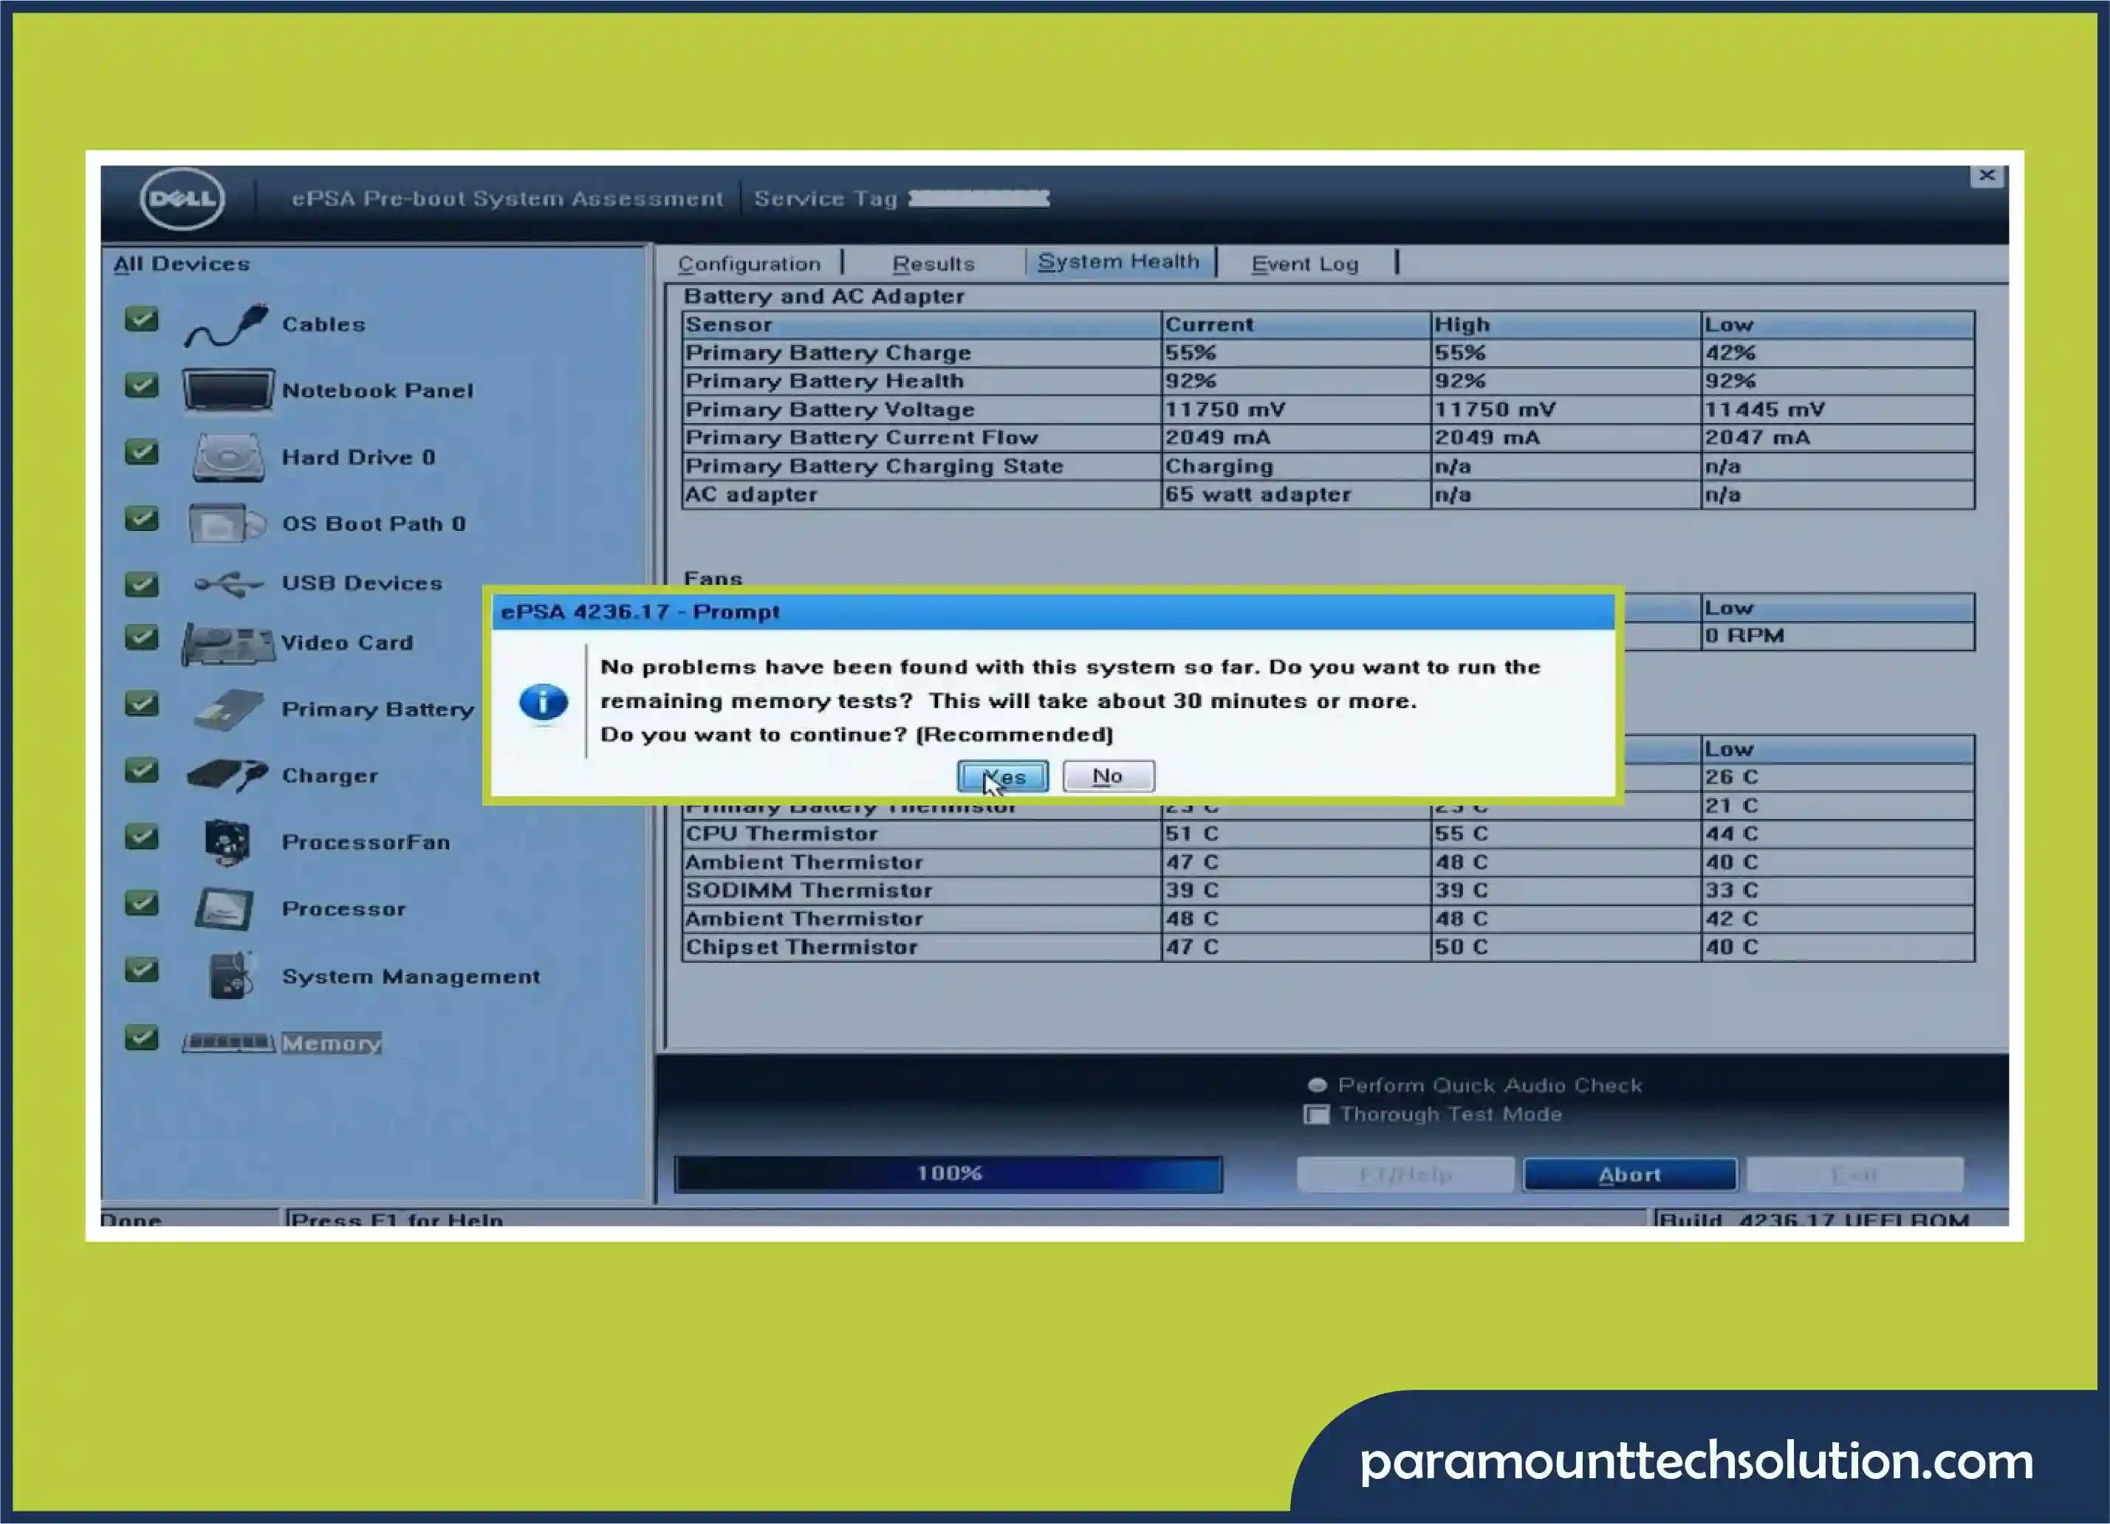Click No in the ePSA prompt
Screen dimensions: 2110x1524
click(x=1109, y=776)
